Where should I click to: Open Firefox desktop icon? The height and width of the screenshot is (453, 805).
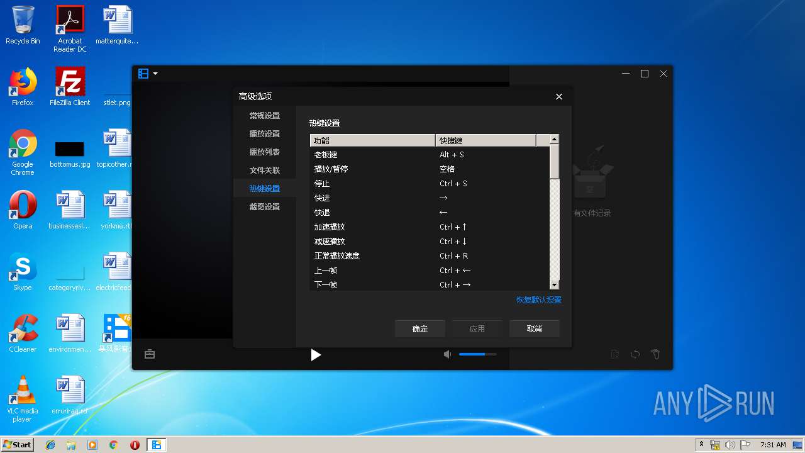click(23, 87)
